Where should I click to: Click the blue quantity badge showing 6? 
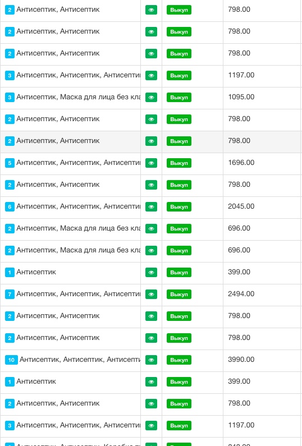pos(10,207)
